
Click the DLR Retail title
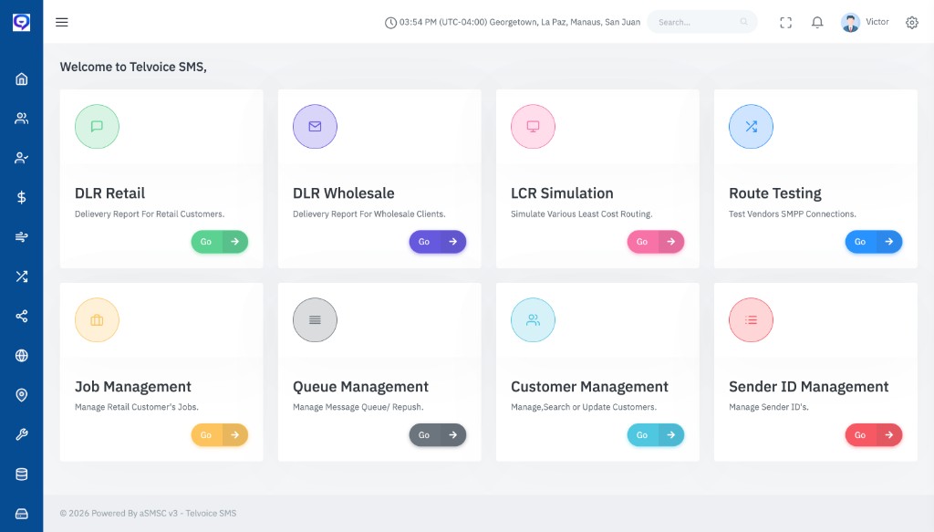coord(109,193)
